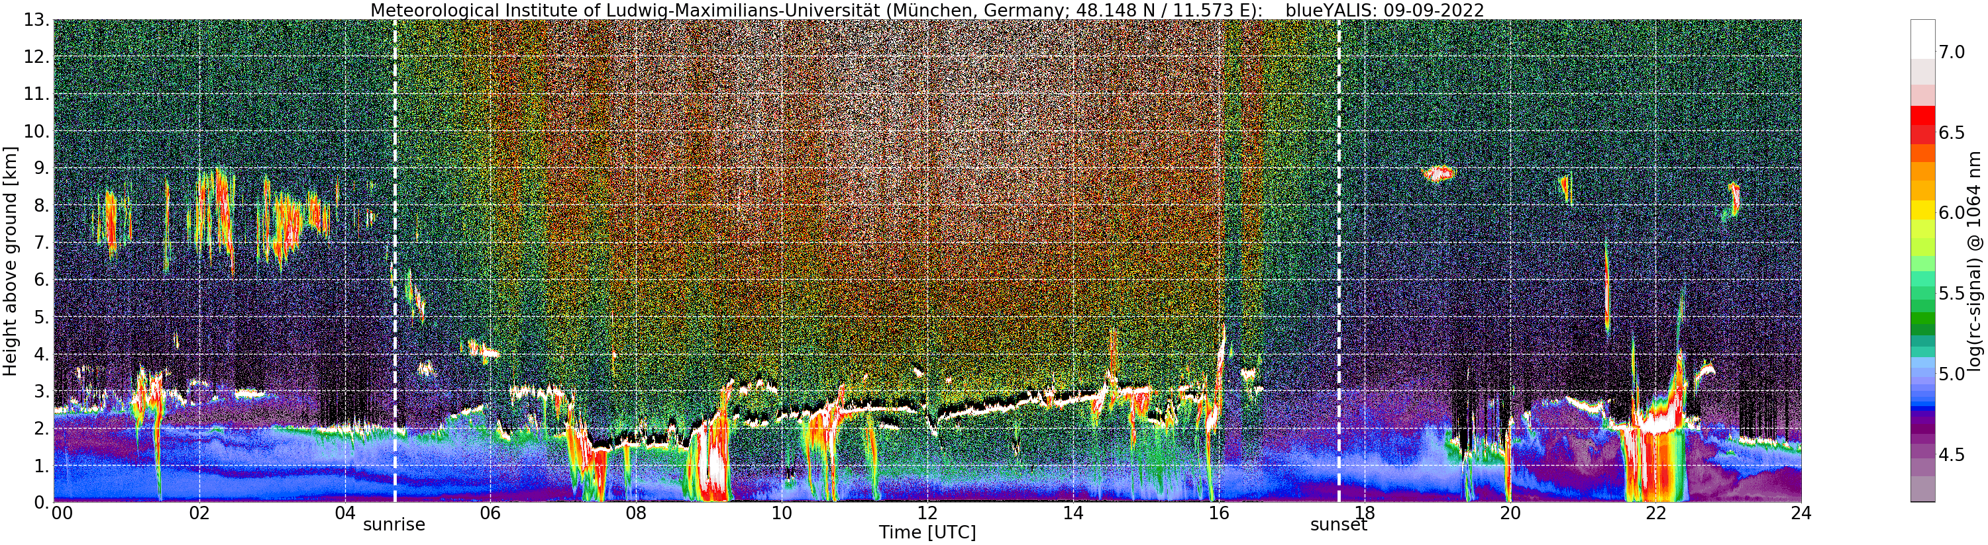The width and height of the screenshot is (1988, 545).
Task: Select the 22 hour tick label
Action: (1655, 513)
